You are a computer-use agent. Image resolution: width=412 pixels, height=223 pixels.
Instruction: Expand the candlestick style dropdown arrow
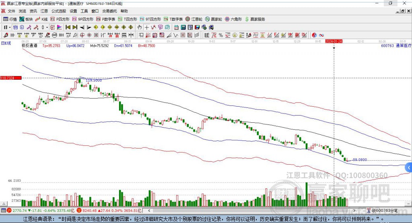tap(47, 27)
